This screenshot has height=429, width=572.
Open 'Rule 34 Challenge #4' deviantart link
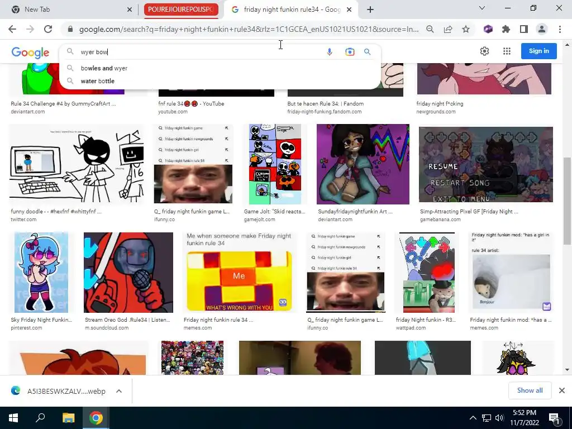pyautogui.click(x=63, y=103)
